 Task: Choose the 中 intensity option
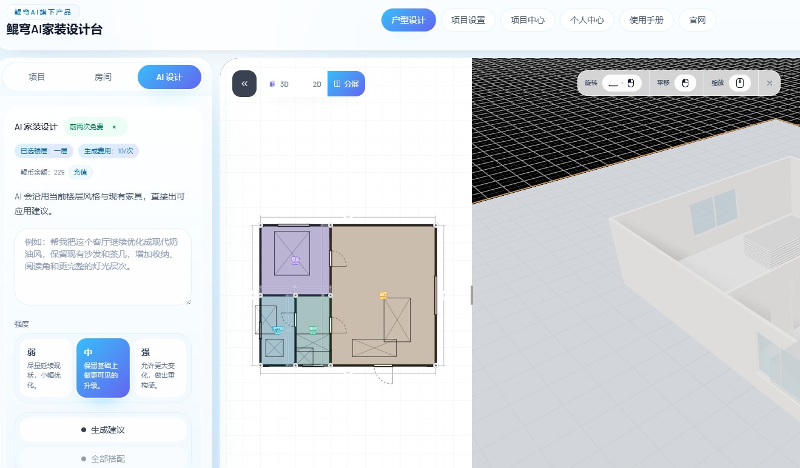(x=103, y=368)
